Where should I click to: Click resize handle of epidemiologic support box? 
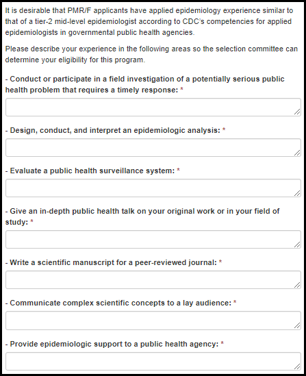297,366
